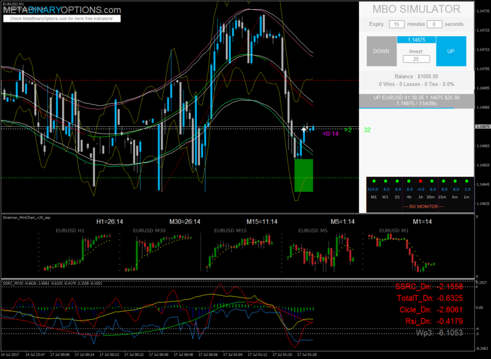Click the M30=26:14 countdown label
Screen dimensions: 491x359
tap(185, 222)
